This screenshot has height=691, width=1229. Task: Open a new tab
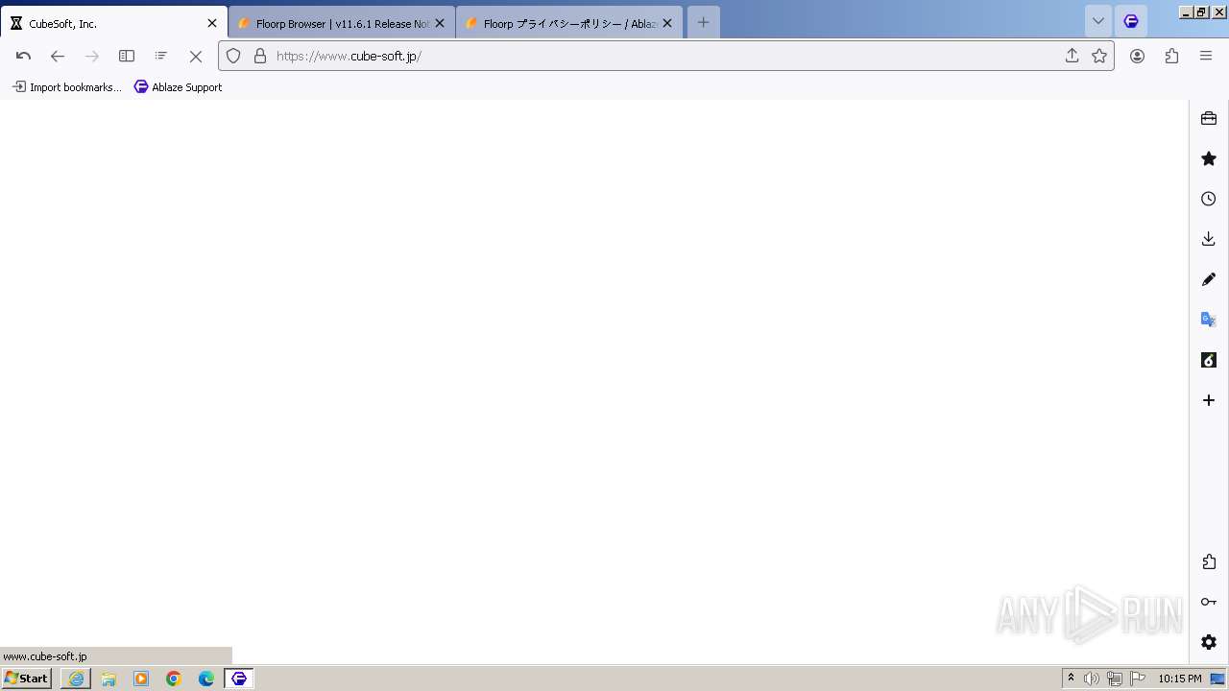(703, 22)
